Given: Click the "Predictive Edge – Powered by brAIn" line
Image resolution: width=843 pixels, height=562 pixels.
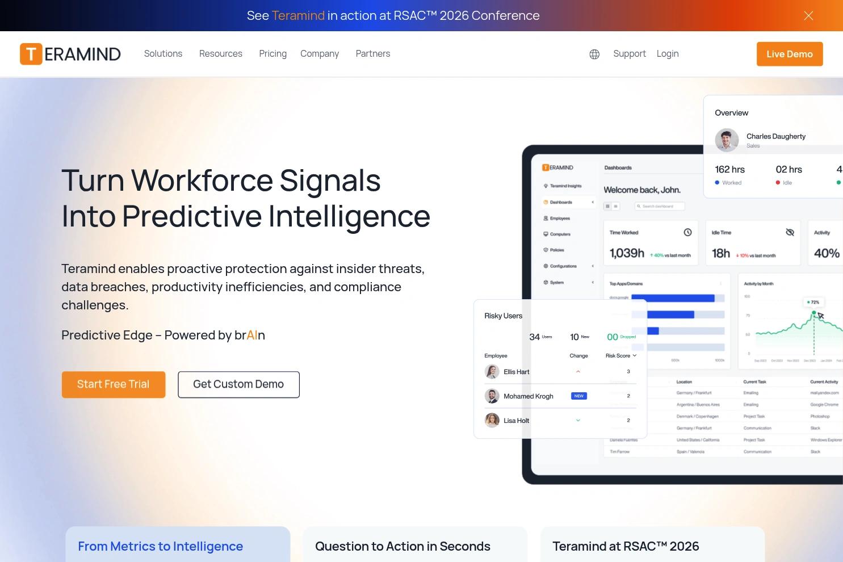Looking at the screenshot, I should [x=163, y=335].
